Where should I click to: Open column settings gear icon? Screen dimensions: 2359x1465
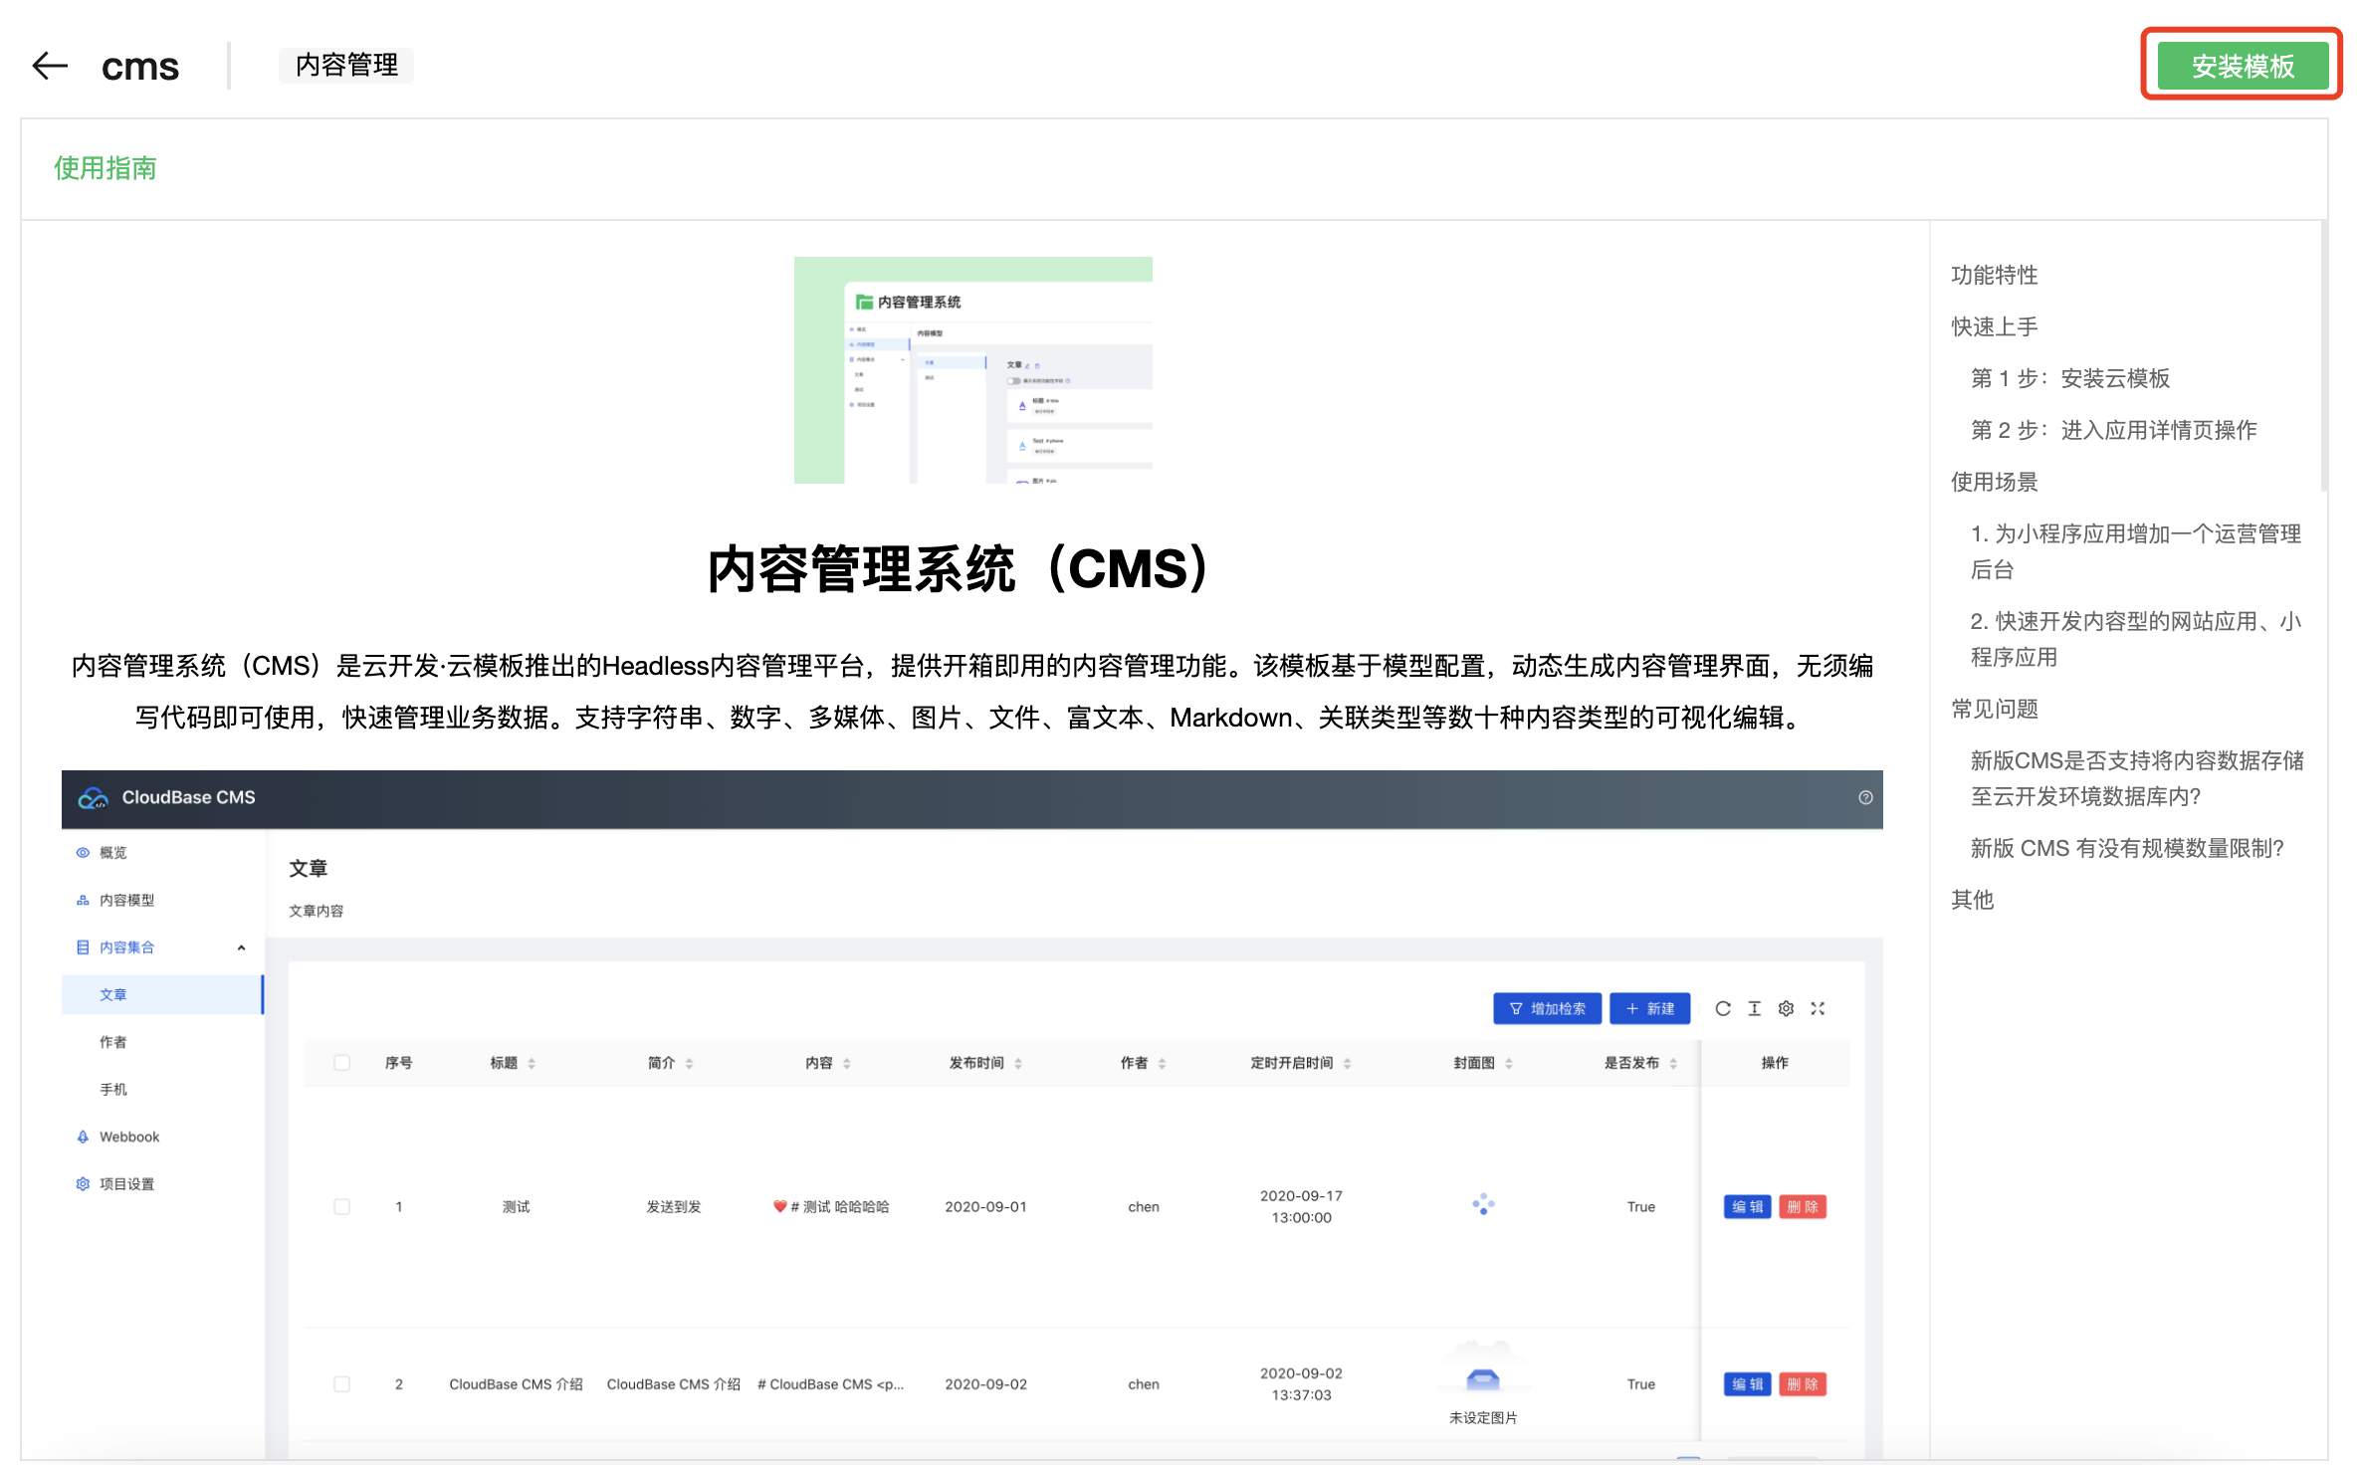coord(1787,1008)
